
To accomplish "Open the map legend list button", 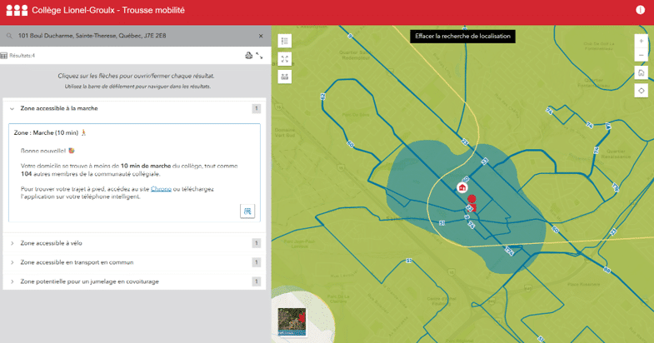I will tap(285, 41).
